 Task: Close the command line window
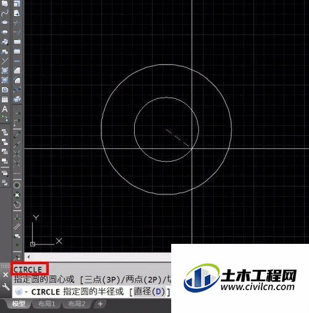[x=6, y=275]
